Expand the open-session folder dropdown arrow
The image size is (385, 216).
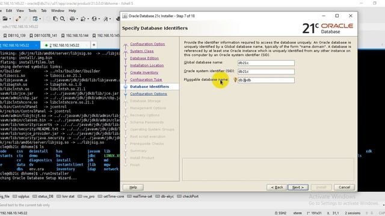[x=10, y=19]
